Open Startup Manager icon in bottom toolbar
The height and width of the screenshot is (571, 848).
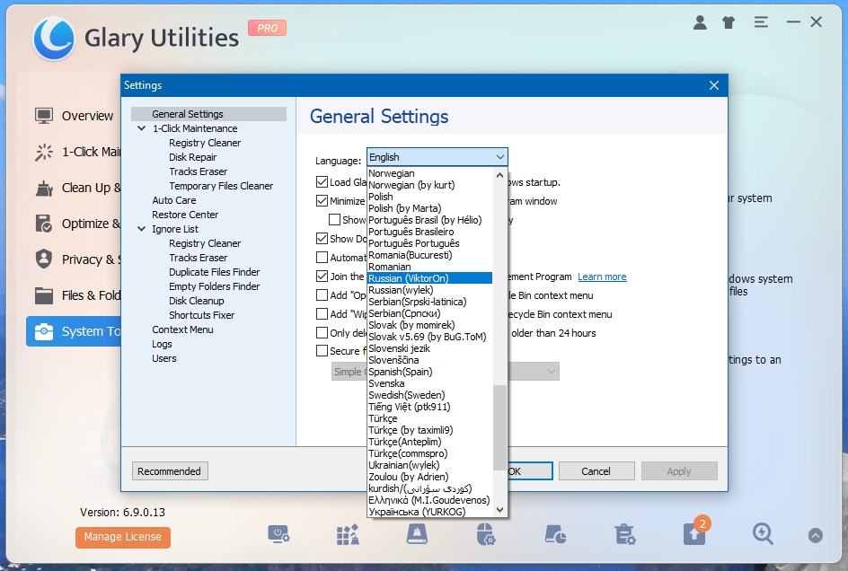(278, 534)
